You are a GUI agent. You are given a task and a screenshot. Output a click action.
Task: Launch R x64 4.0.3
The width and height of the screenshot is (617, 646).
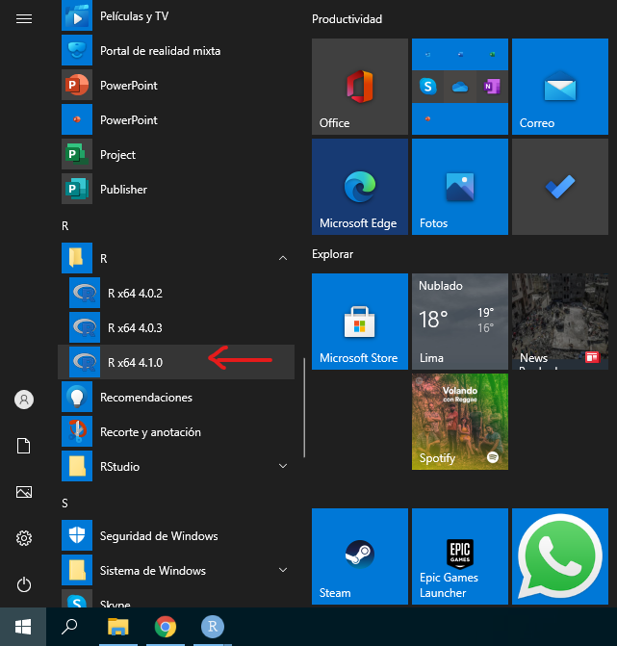click(177, 327)
